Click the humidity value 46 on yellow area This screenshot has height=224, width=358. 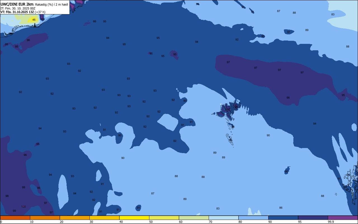click(34, 20)
